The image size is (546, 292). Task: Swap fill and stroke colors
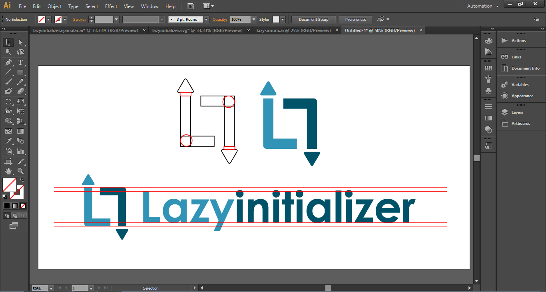click(x=22, y=180)
